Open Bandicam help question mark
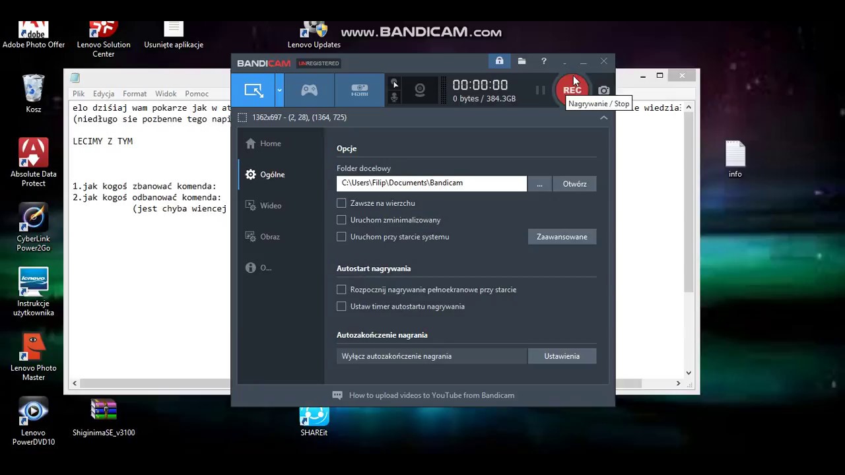This screenshot has height=475, width=845. (543, 61)
